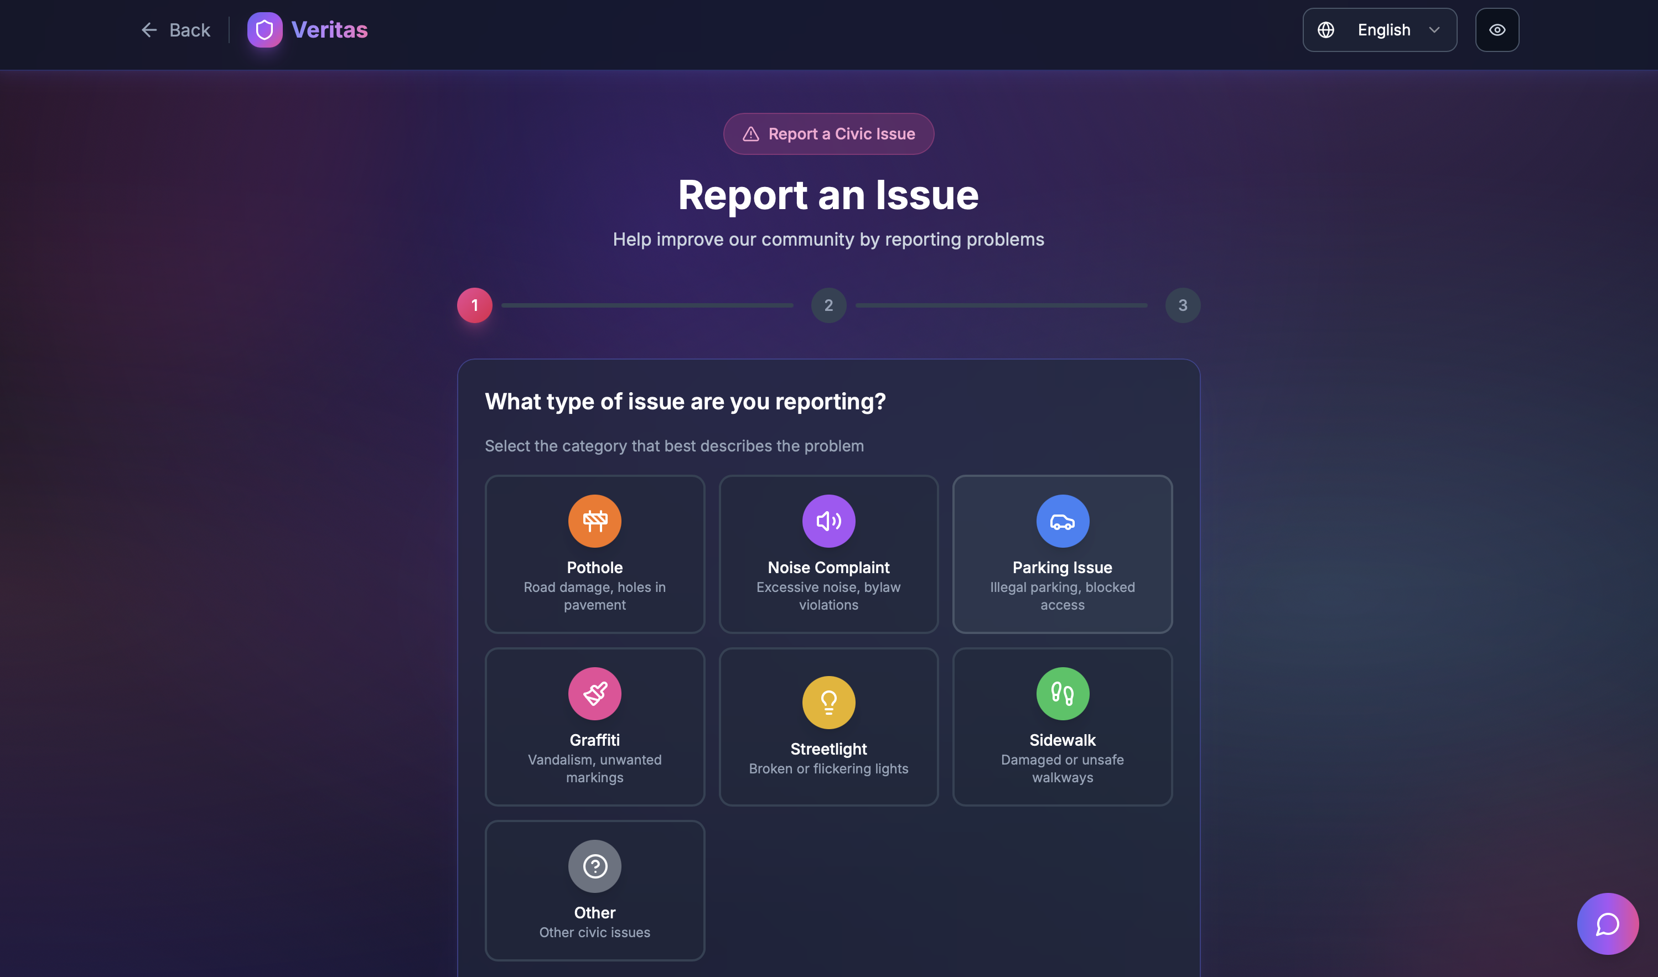Jump to step 3 indicator

[1183, 305]
